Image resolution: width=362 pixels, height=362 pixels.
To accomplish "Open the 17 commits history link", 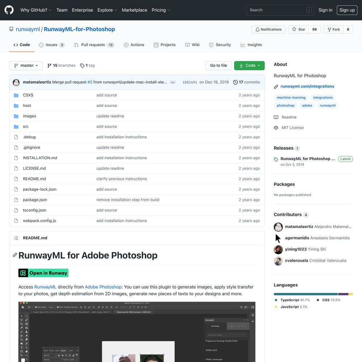I will [247, 82].
